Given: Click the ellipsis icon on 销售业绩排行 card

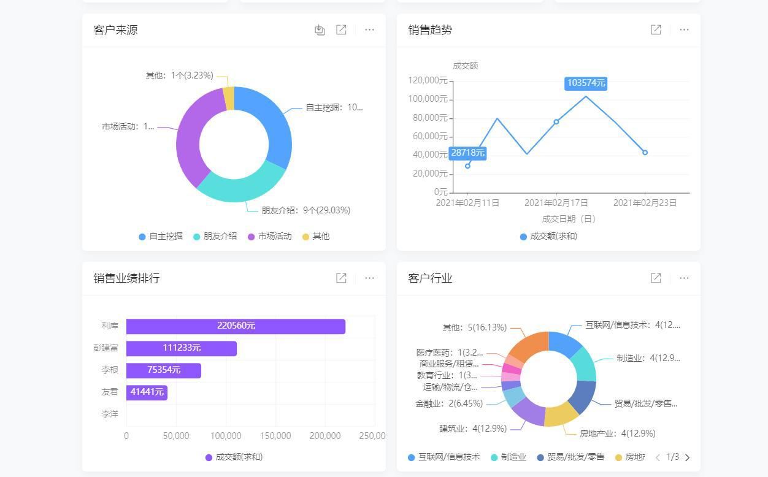Looking at the screenshot, I should click(369, 278).
